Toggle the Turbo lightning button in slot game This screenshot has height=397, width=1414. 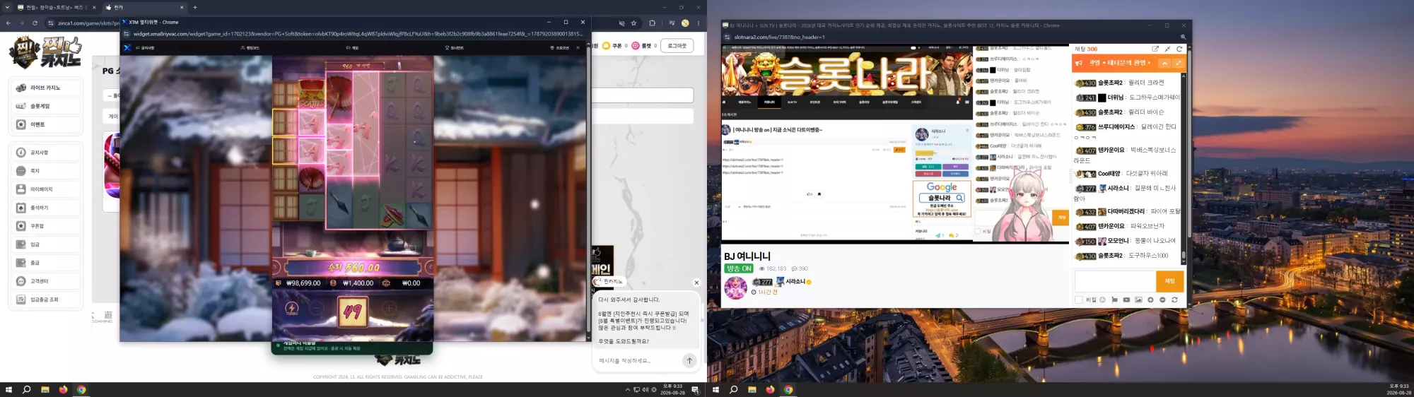(292, 309)
